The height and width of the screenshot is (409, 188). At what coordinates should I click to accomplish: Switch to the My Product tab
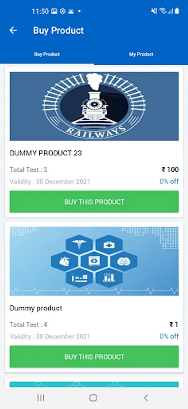click(x=141, y=54)
